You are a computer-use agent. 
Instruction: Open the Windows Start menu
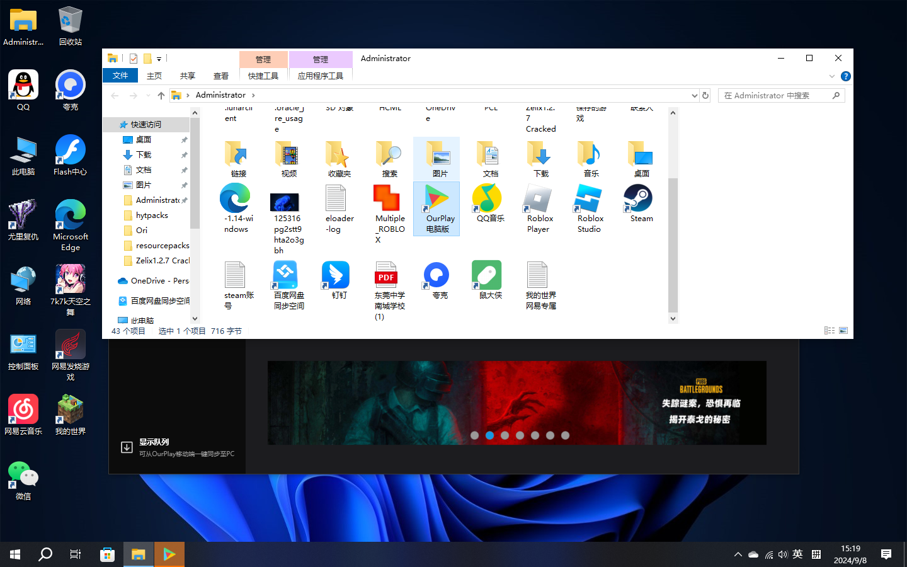click(15, 554)
